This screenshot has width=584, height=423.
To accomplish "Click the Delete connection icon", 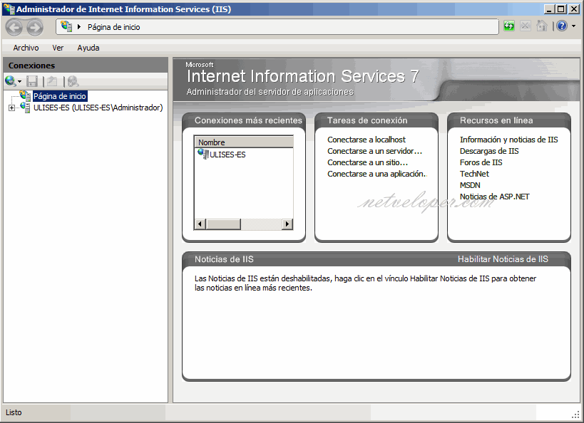I will point(73,81).
